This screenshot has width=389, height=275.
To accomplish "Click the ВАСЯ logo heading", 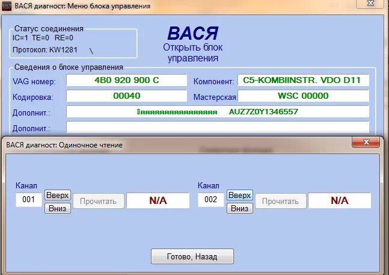I will [193, 33].
